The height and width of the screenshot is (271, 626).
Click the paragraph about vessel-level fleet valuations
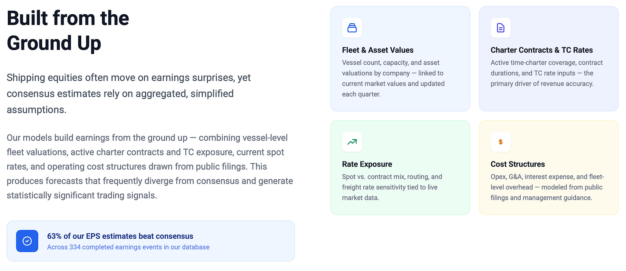click(x=150, y=167)
